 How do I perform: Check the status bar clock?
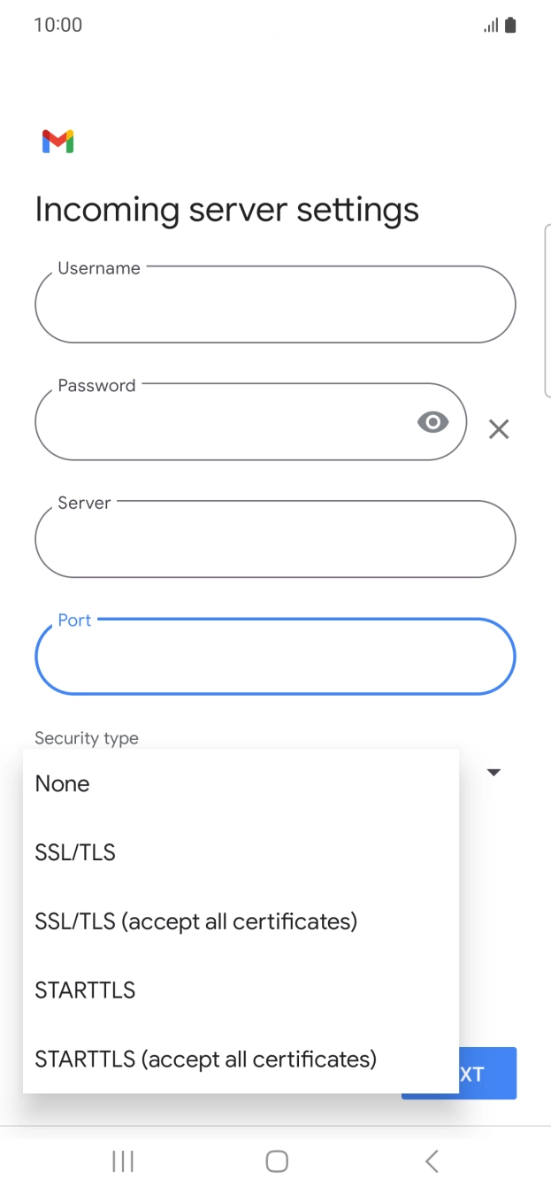click(x=58, y=25)
